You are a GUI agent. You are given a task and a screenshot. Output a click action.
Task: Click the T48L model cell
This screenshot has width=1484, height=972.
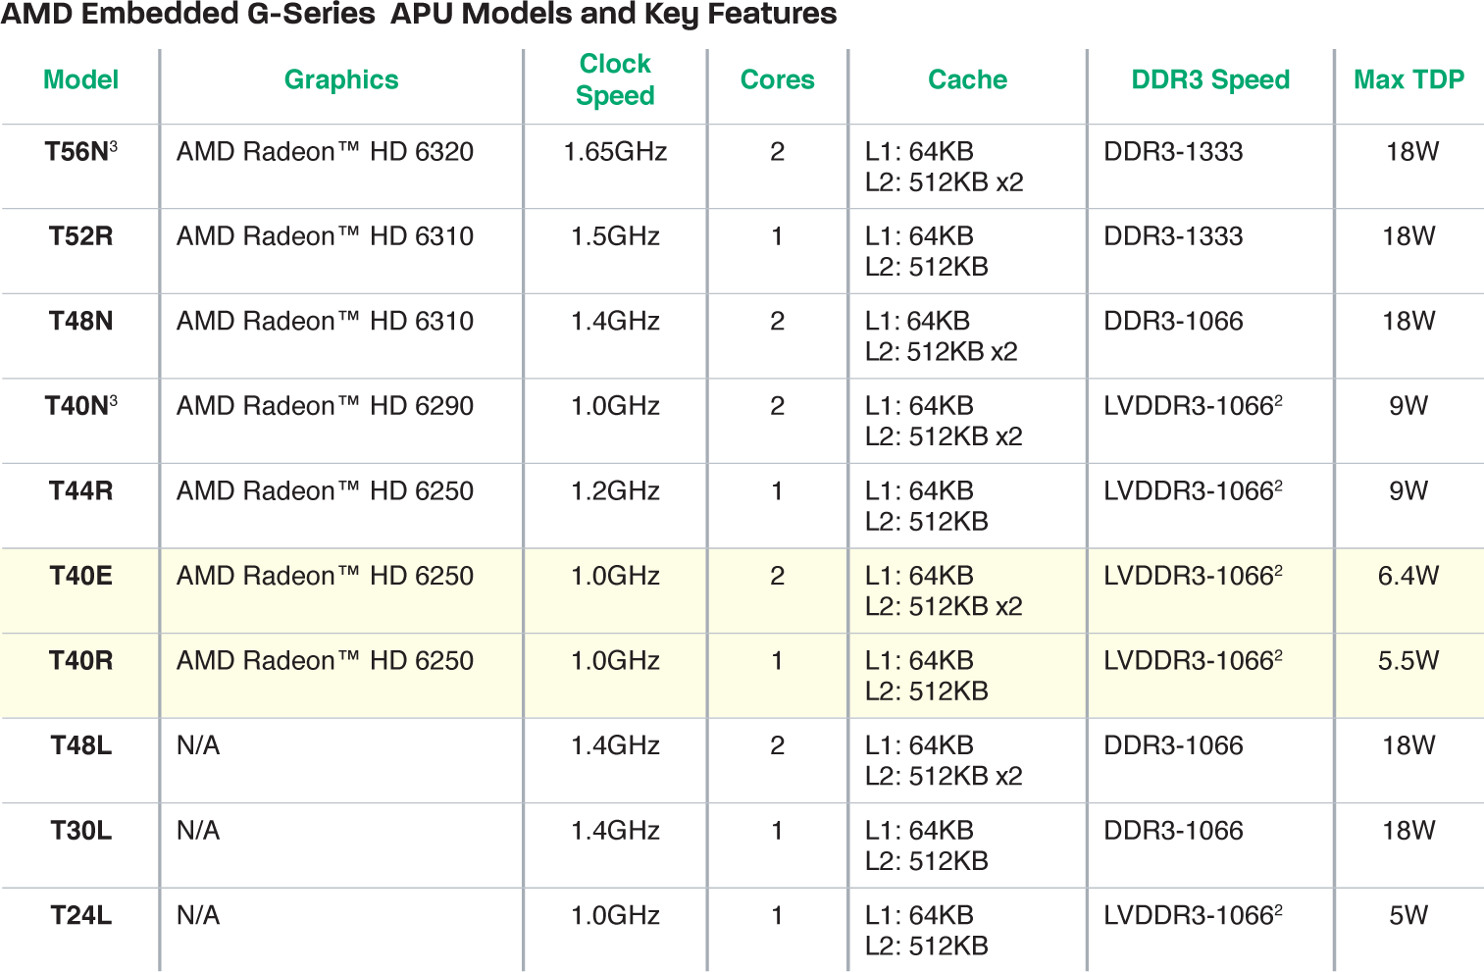point(80,745)
